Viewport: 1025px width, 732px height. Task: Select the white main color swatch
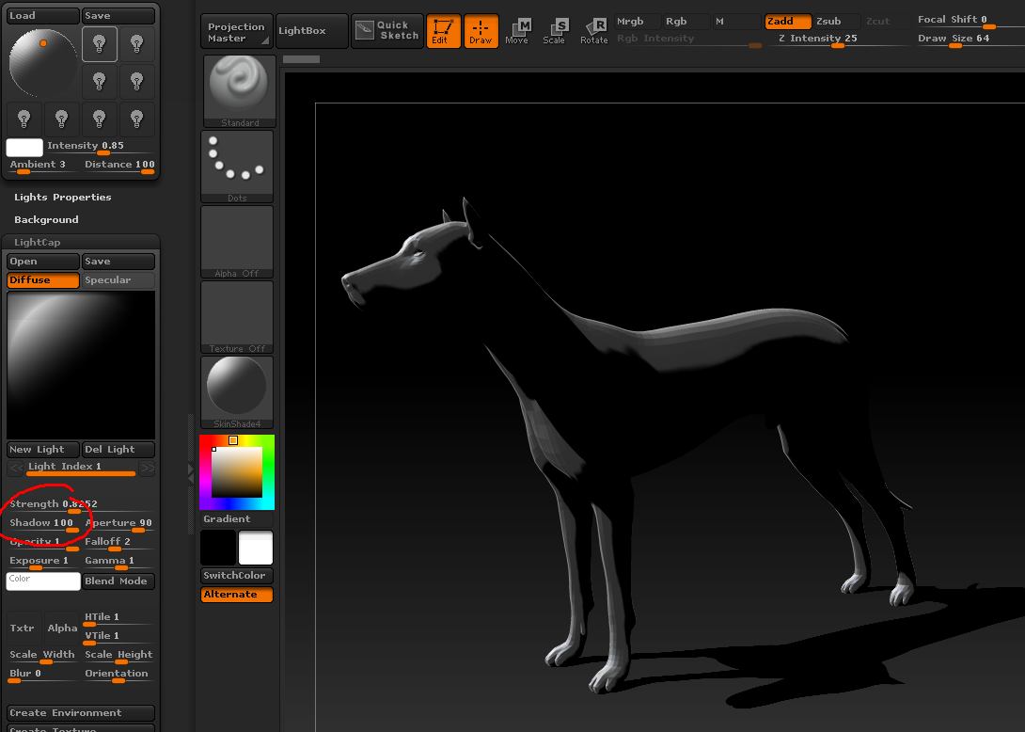coord(256,548)
